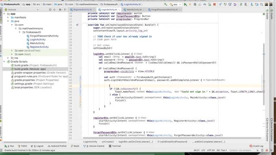Open the TODO tool window
The image size is (276, 155).
pyautogui.click(x=22, y=146)
